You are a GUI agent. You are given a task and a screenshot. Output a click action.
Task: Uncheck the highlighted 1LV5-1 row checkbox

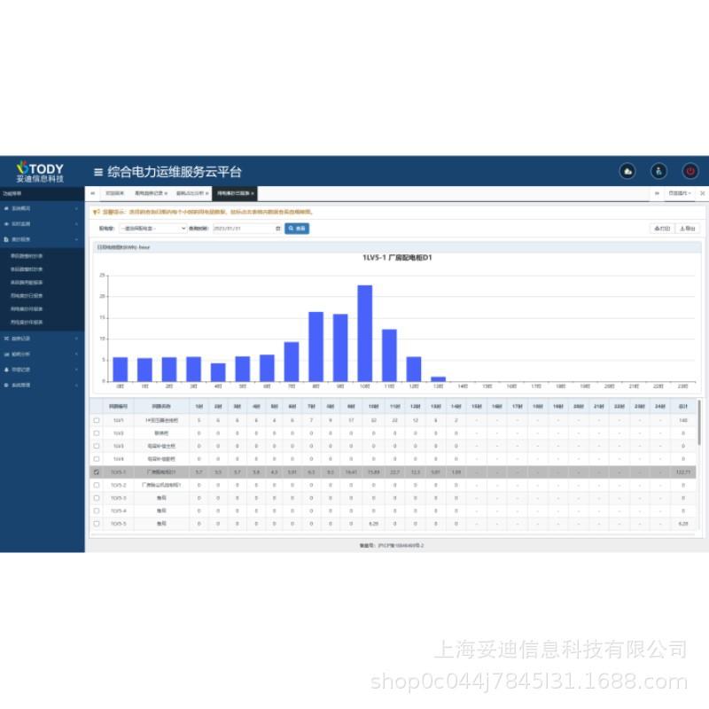pyautogui.click(x=97, y=472)
